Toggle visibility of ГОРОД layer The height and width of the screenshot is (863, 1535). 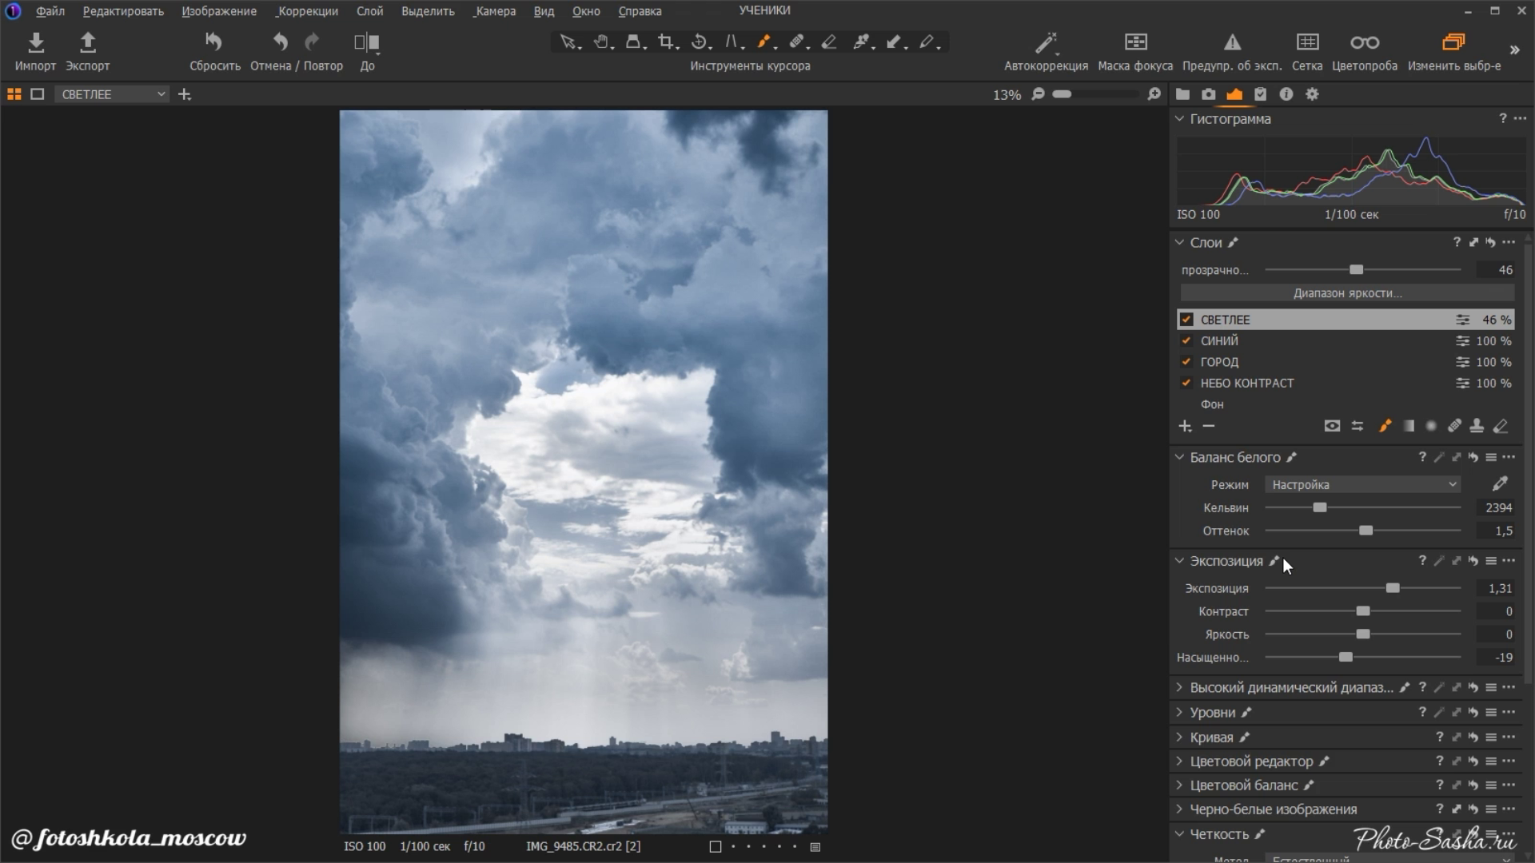pos(1186,361)
